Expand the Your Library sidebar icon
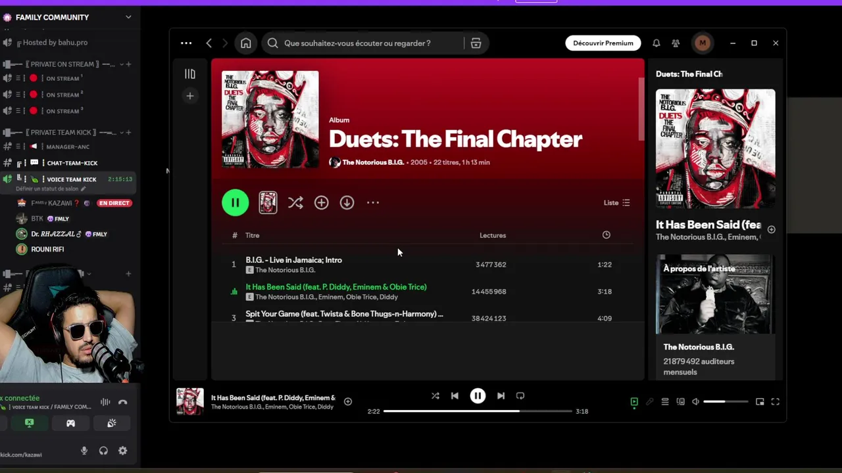This screenshot has width=842, height=473. pyautogui.click(x=190, y=74)
